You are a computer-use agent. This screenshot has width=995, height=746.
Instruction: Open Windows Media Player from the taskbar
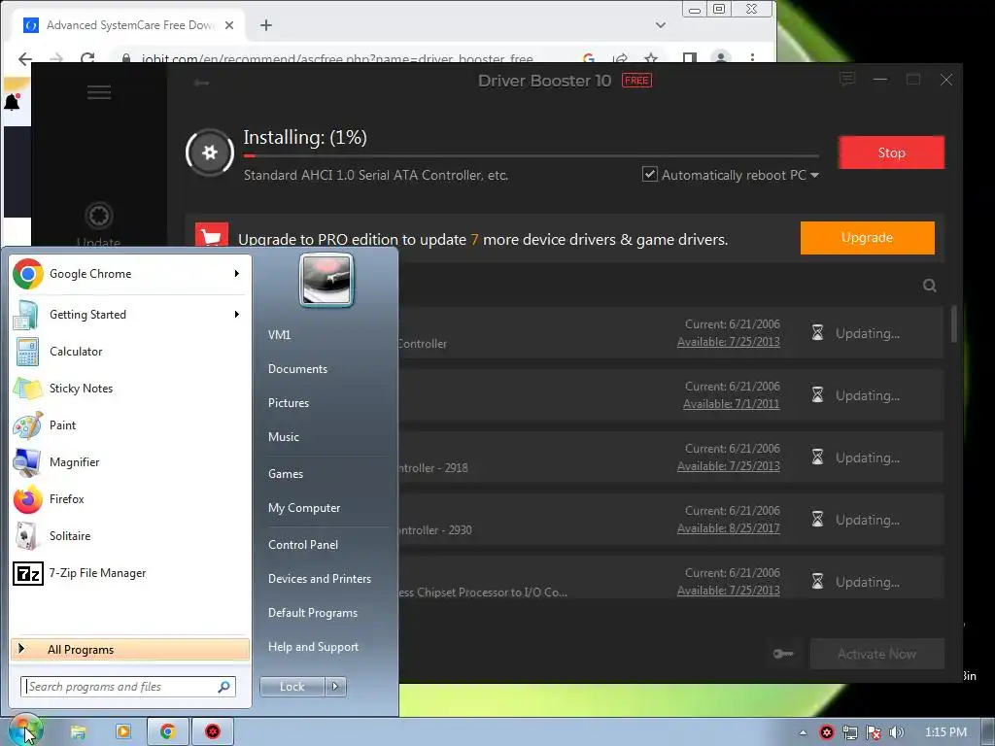[123, 732]
